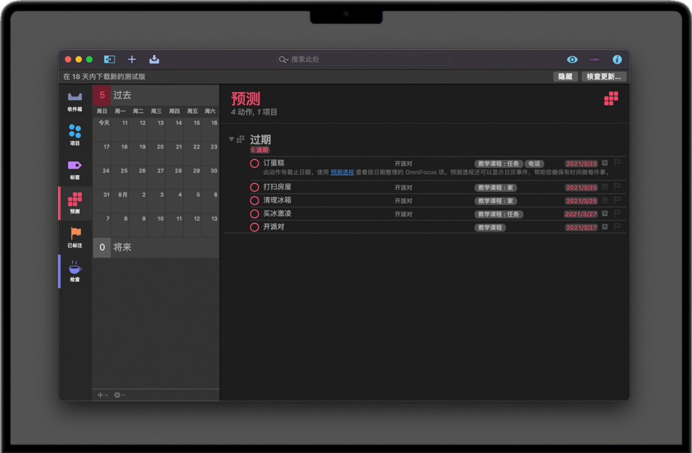
Task: Select the 过去 past row in calendar
Action: coord(156,95)
